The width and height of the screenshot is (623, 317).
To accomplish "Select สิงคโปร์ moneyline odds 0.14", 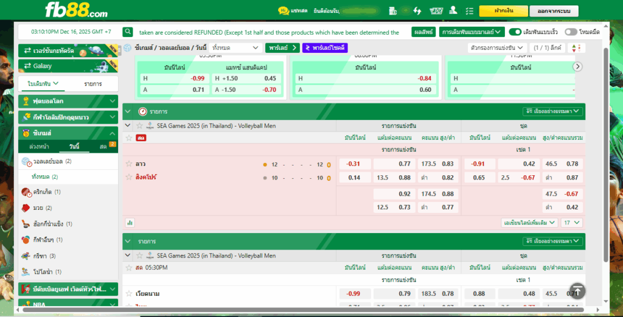I will pos(355,178).
